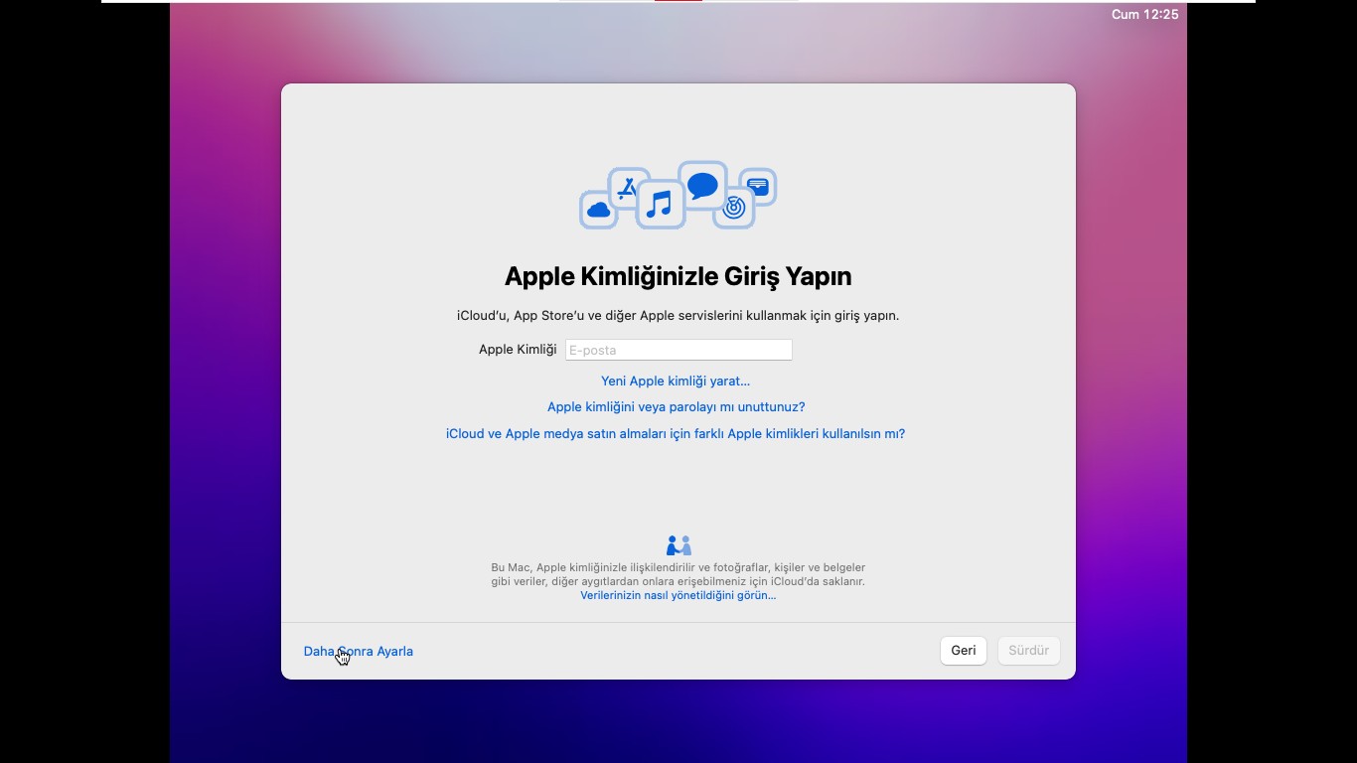Click the Wallet card icon
This screenshot has width=1357, height=763.
[758, 187]
